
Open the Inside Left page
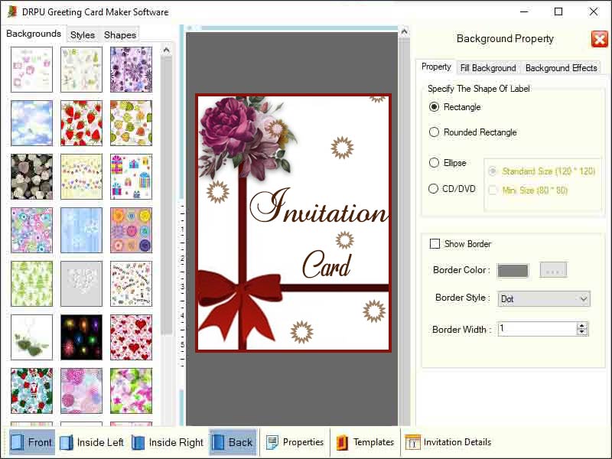point(92,442)
